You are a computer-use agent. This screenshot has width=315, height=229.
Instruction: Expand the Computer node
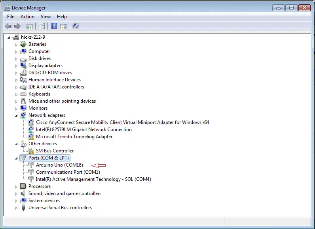pyautogui.click(x=16, y=52)
